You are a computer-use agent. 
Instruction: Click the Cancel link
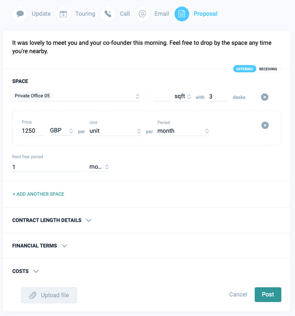[x=238, y=295]
